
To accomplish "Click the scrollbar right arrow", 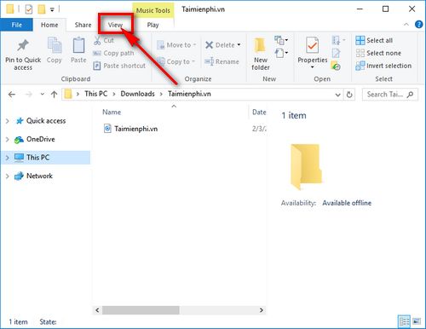I will click(x=262, y=310).
